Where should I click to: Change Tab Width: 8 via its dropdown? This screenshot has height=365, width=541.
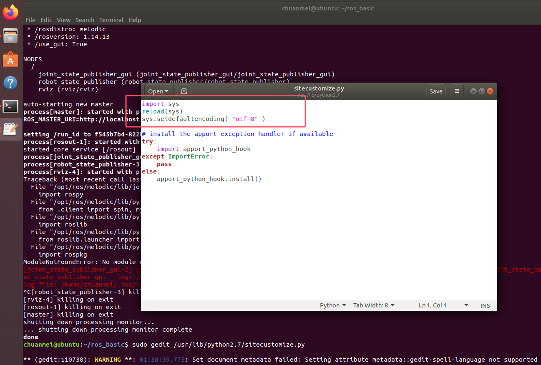373,305
